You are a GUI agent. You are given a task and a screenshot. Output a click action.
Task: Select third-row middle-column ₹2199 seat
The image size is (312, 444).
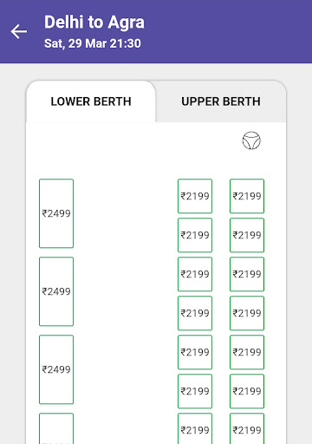point(195,274)
